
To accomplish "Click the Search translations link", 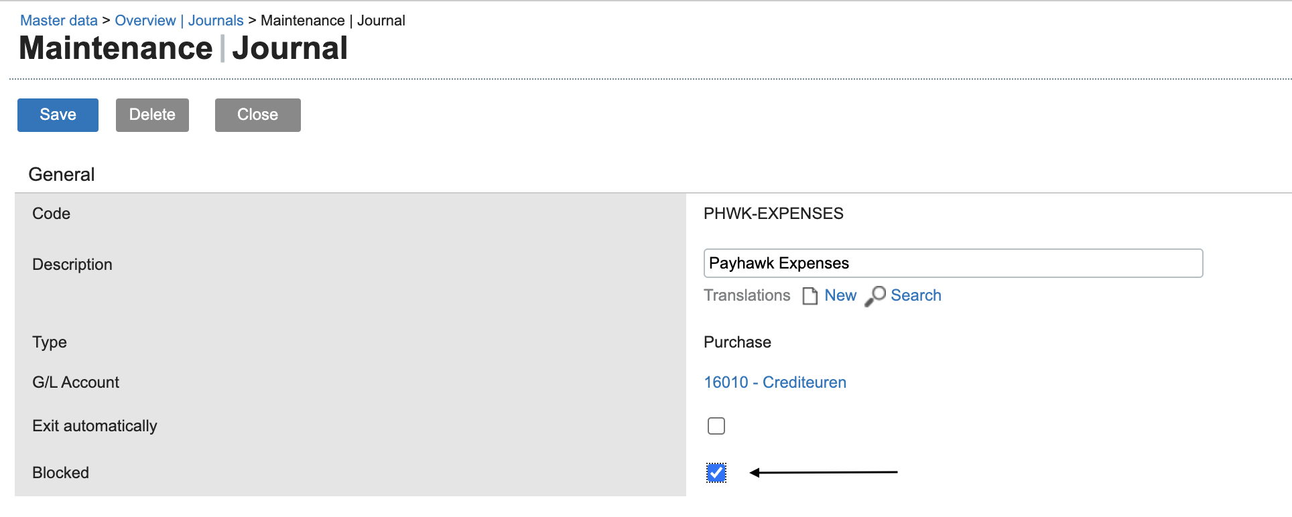I will (x=916, y=295).
